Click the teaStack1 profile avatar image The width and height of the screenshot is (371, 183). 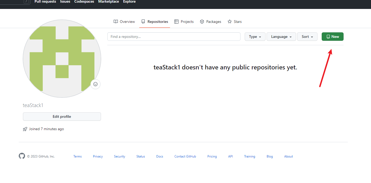tap(62, 59)
